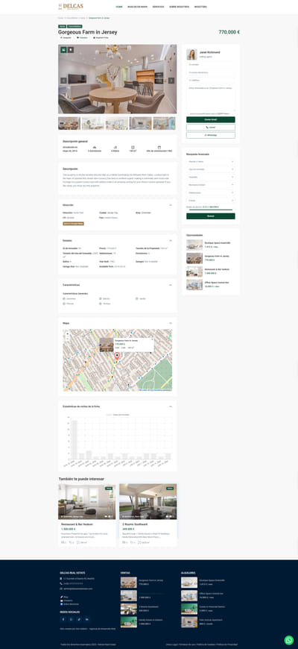The height and width of the screenshot is (649, 298).
Task: Switch main image to map location view icon
Action: (x=71, y=50)
